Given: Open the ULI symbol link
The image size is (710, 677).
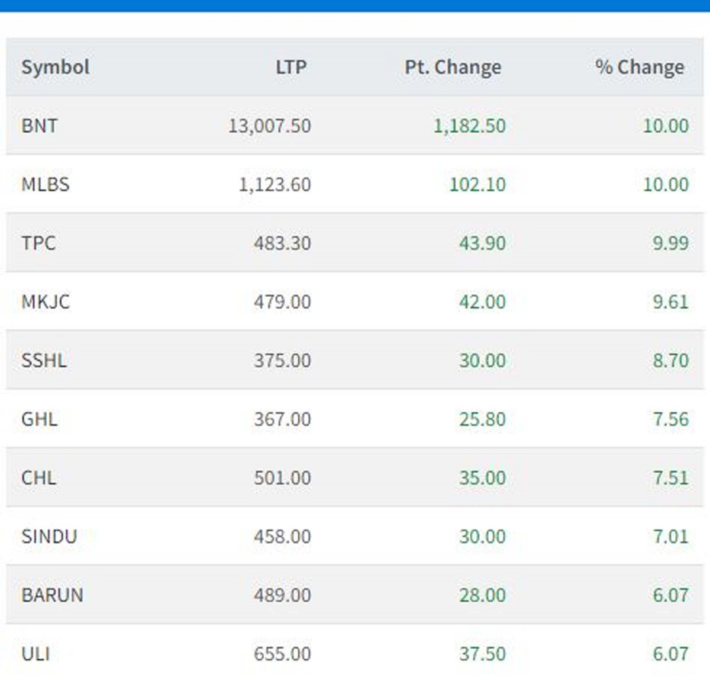Looking at the screenshot, I should coord(35,653).
